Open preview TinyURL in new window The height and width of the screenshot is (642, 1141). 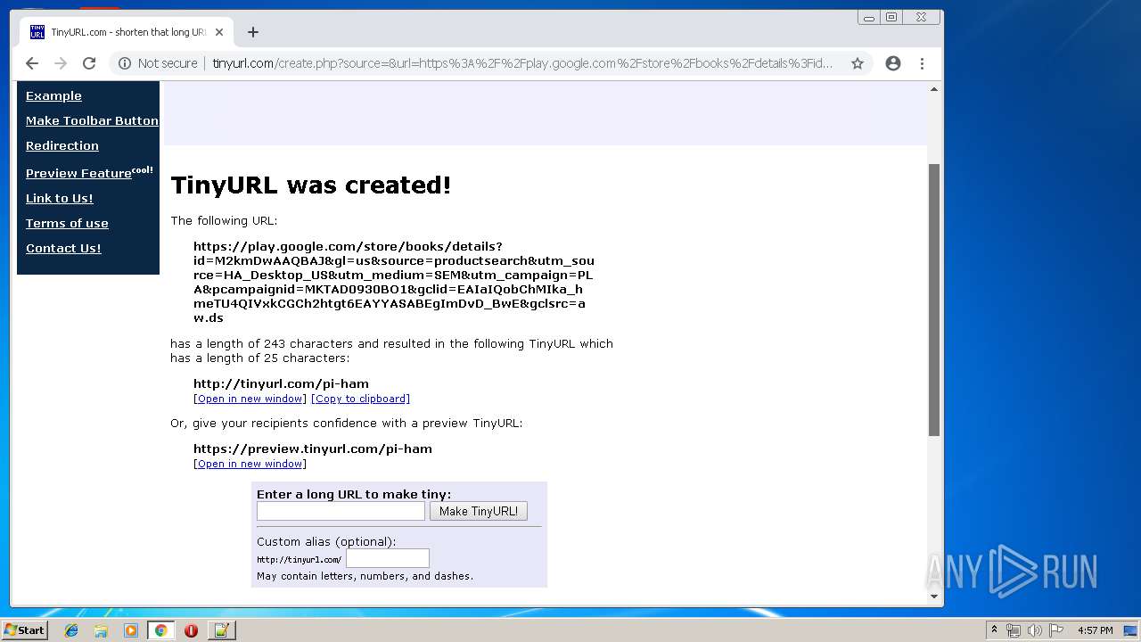[250, 464]
